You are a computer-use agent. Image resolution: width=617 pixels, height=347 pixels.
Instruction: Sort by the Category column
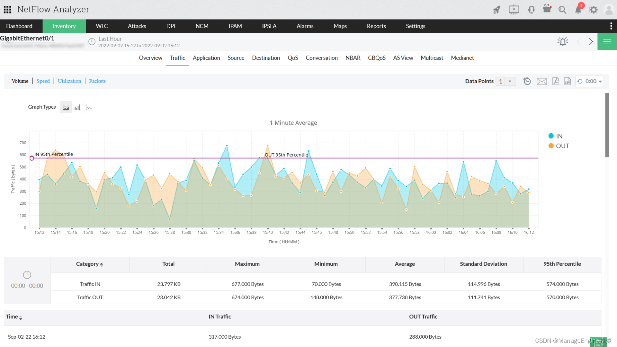[x=90, y=264]
